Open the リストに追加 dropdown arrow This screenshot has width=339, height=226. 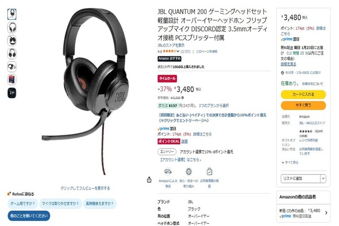tap(323, 179)
